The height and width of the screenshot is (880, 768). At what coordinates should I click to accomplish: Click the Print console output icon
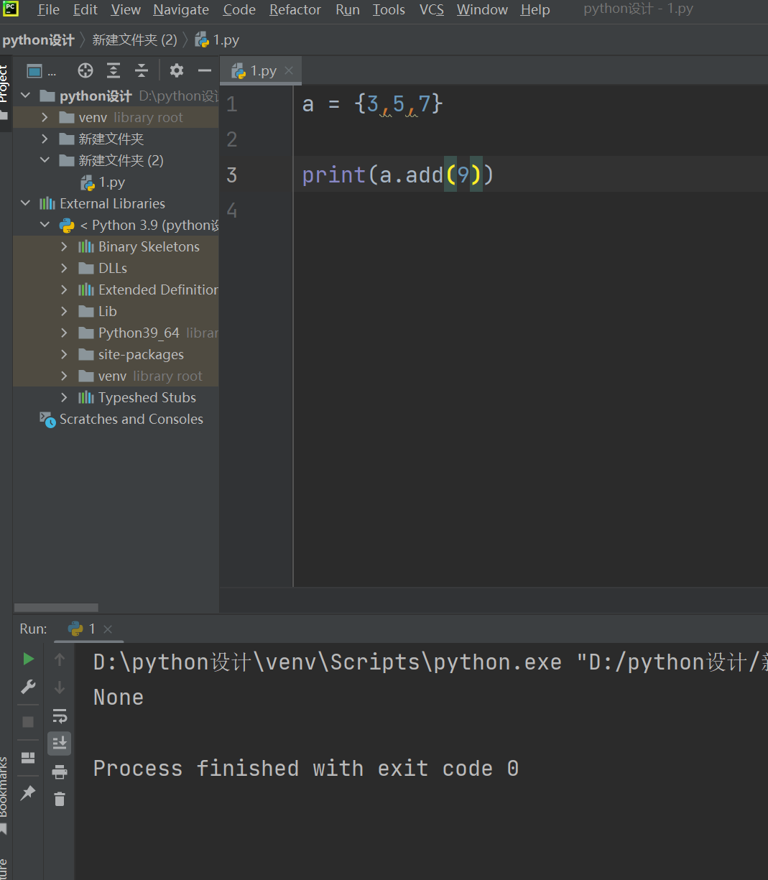60,772
